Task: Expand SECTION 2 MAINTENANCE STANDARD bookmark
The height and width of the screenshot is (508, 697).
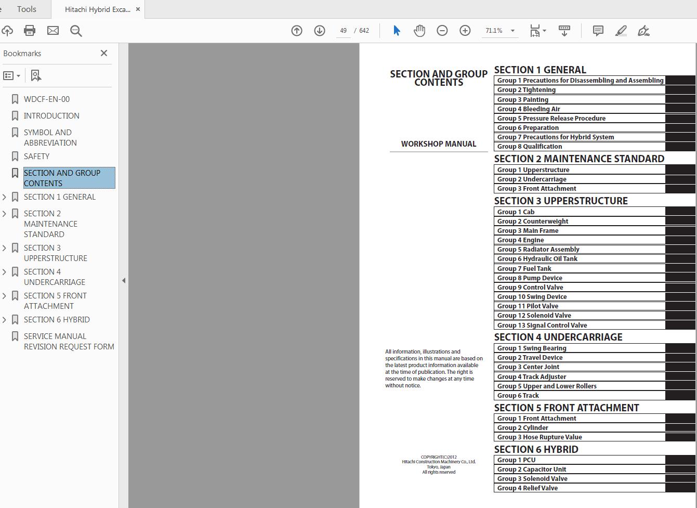Action: [x=5, y=214]
